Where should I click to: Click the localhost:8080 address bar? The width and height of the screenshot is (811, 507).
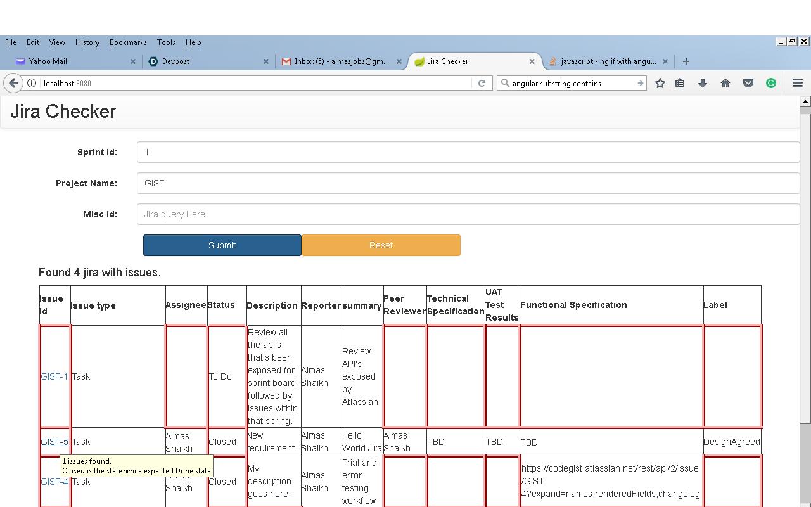coord(253,83)
